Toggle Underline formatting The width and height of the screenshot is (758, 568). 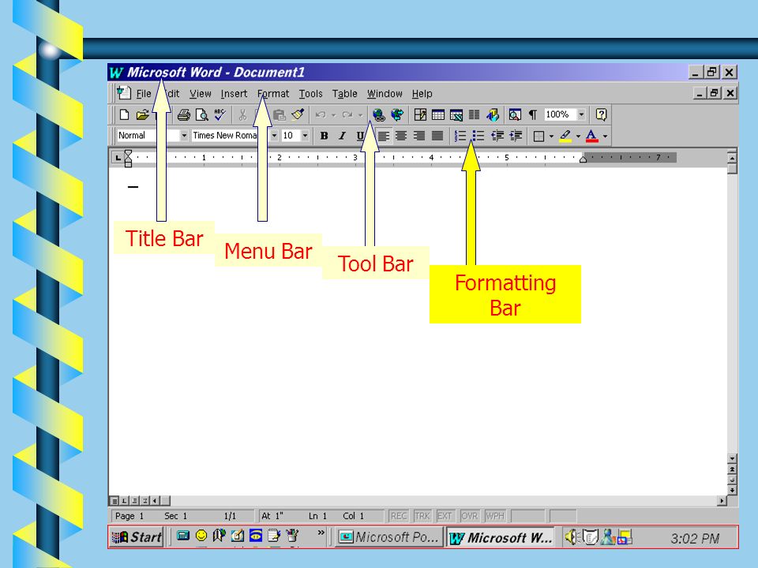pyautogui.click(x=360, y=136)
